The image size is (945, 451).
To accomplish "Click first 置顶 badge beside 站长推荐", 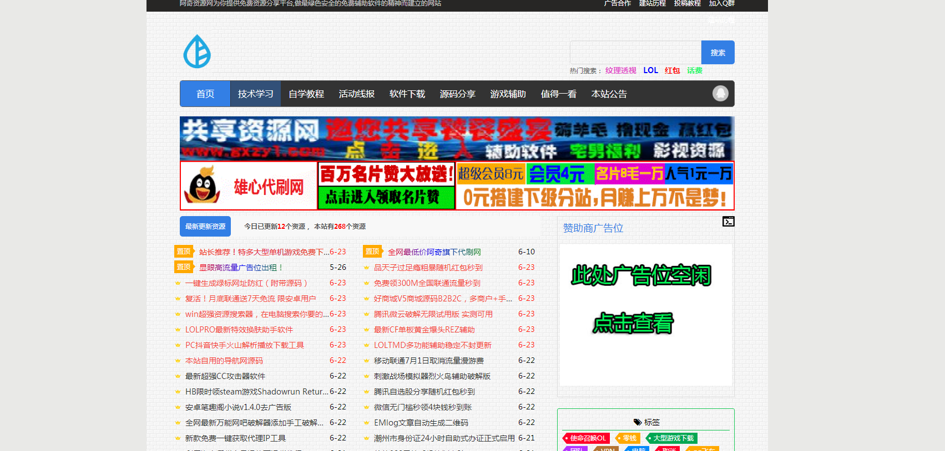I will (184, 252).
